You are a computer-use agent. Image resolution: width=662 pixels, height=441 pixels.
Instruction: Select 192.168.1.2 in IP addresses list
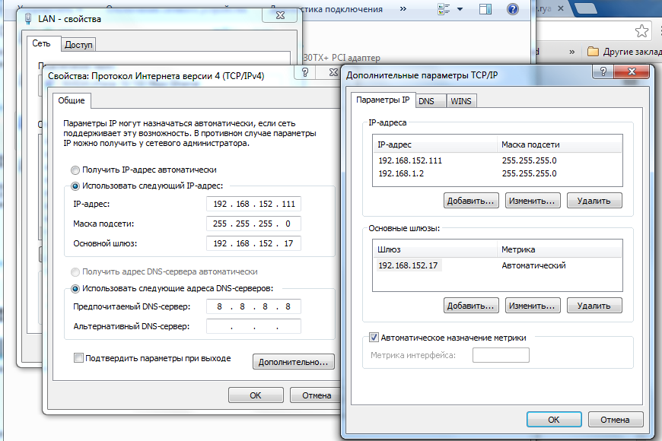401,173
